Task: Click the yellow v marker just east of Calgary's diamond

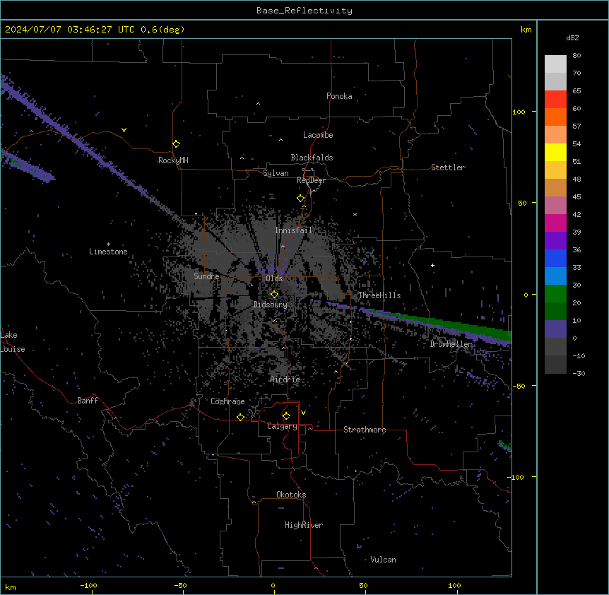Action: pyautogui.click(x=303, y=413)
